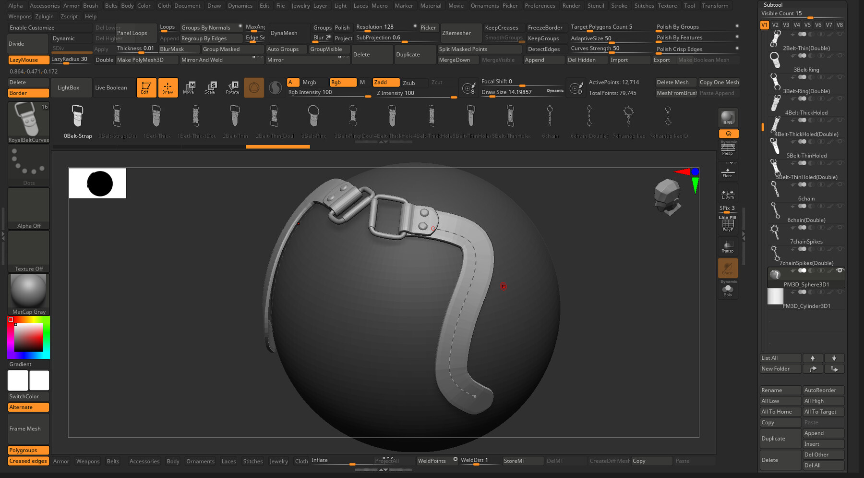Click the SwitchColor button
This screenshot has width=864, height=478.
(29, 396)
